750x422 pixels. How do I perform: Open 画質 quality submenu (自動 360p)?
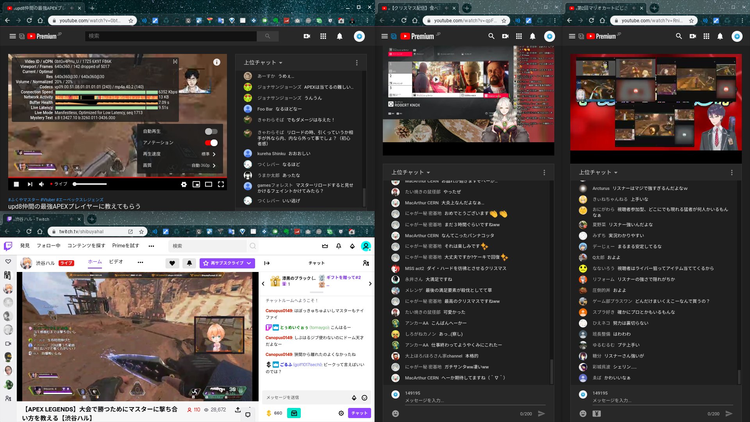coord(180,165)
